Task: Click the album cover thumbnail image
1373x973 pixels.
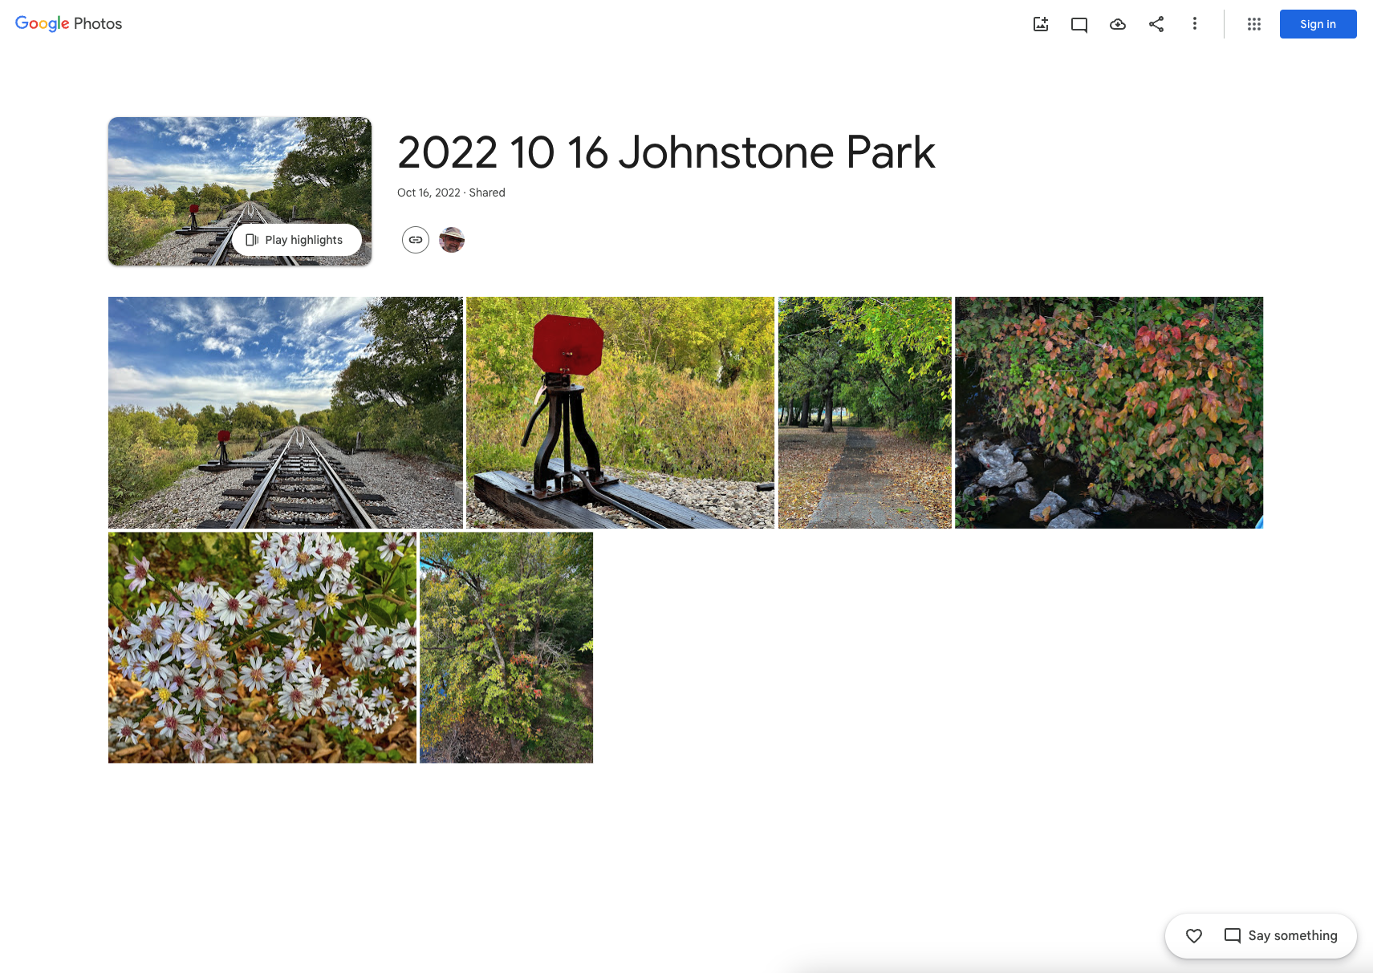Action: click(x=239, y=176)
